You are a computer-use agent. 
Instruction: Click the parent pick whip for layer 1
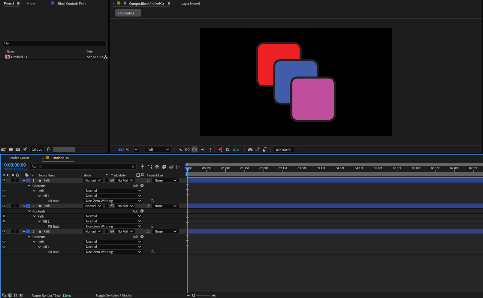point(149,180)
